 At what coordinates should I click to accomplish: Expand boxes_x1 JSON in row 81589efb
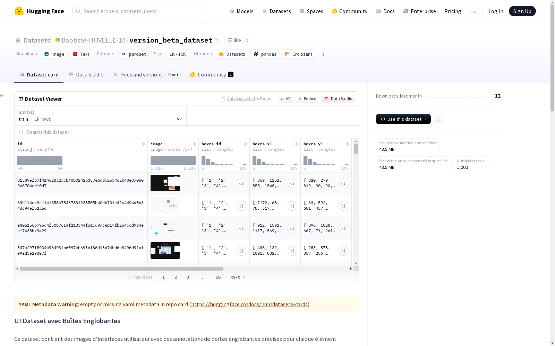[292, 183]
